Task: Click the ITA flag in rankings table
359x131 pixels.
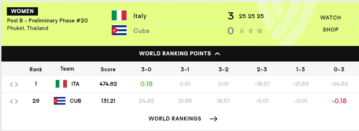Action: coord(61,84)
